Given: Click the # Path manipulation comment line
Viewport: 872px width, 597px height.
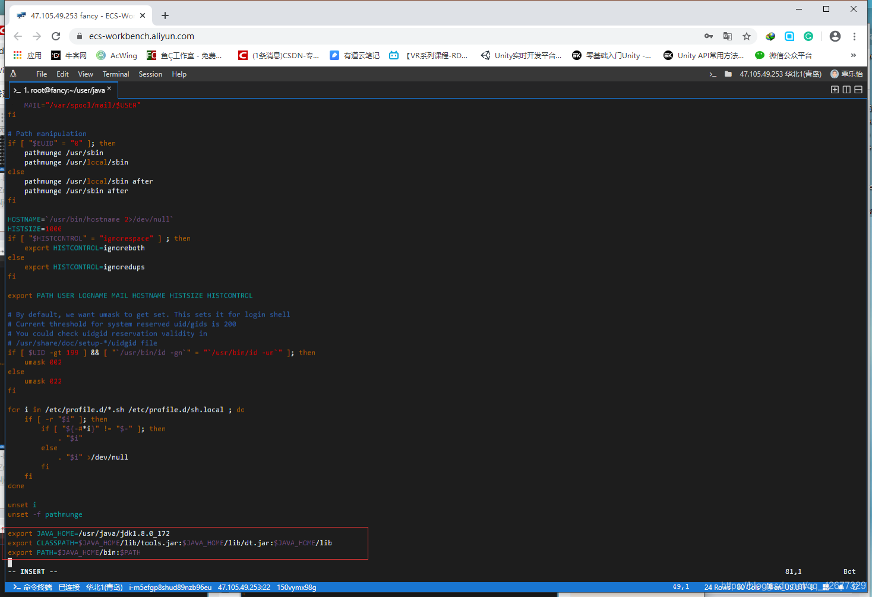Looking at the screenshot, I should point(47,134).
